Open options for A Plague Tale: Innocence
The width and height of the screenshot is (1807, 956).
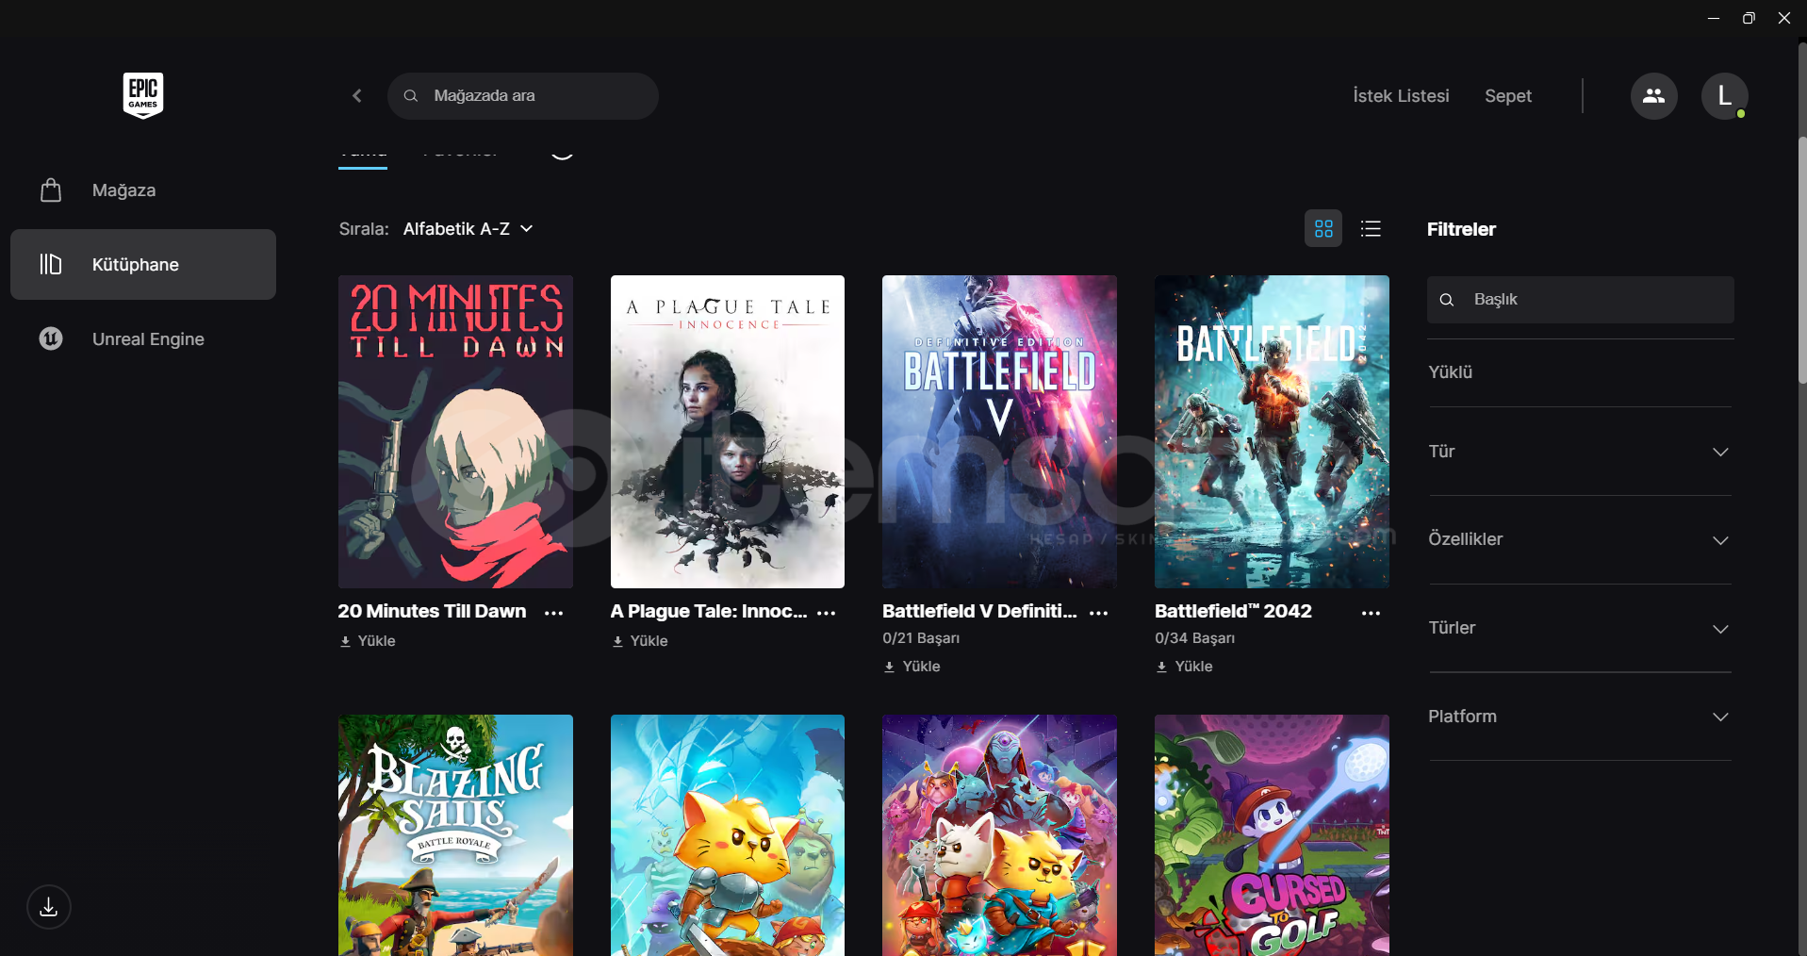click(827, 613)
